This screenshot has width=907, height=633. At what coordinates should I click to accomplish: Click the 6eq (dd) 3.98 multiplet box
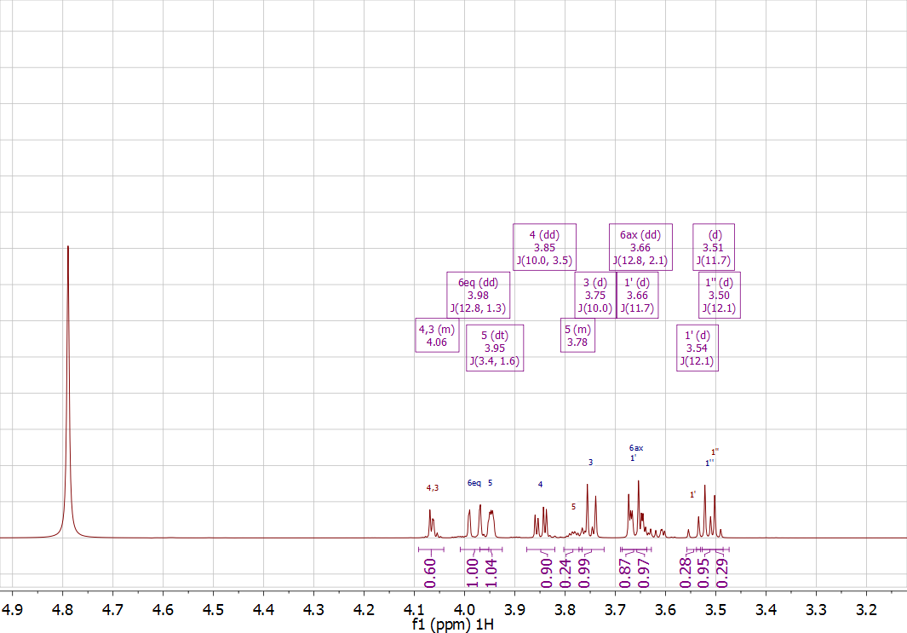(x=478, y=295)
